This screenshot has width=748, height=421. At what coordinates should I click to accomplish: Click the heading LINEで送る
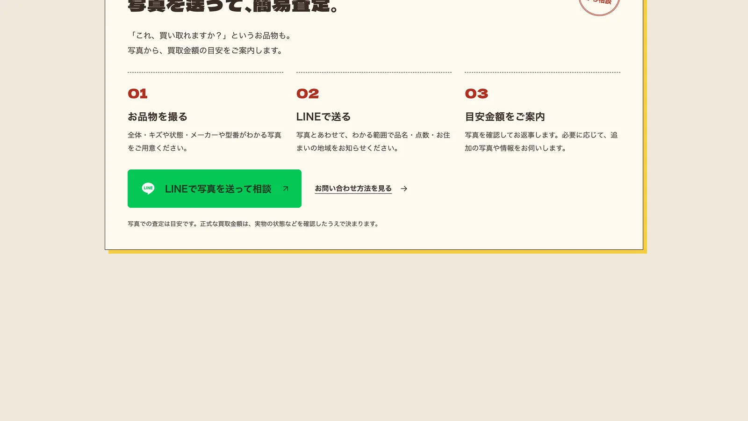click(x=324, y=116)
